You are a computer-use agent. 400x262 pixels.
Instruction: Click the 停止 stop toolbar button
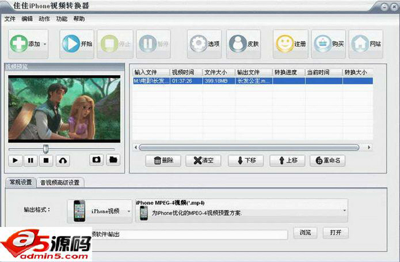pyautogui.click(x=115, y=44)
